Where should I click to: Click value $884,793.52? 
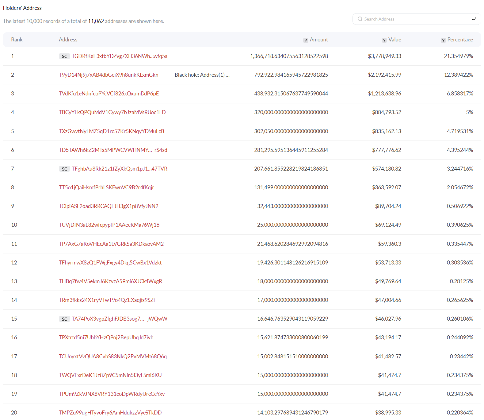click(x=387, y=112)
